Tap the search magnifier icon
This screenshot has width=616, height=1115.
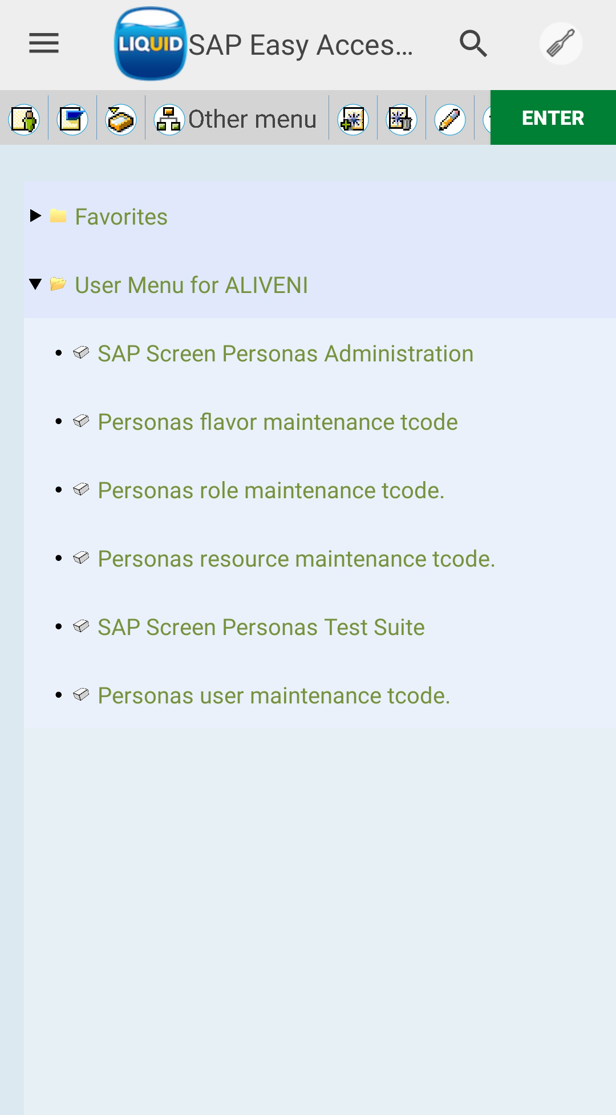pyautogui.click(x=473, y=44)
